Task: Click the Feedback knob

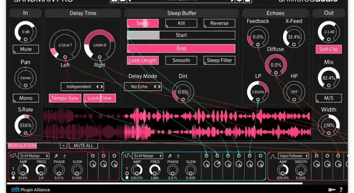Action: point(258,37)
